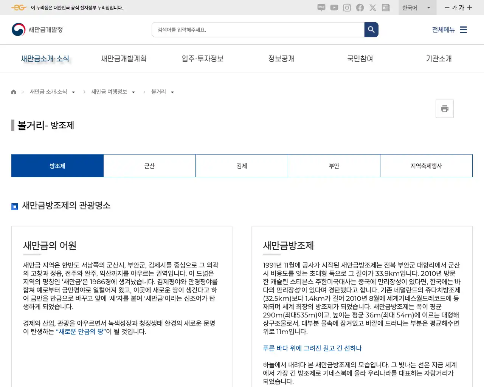Open the blog social media icon
The width and height of the screenshot is (484, 387).
[x=321, y=8]
